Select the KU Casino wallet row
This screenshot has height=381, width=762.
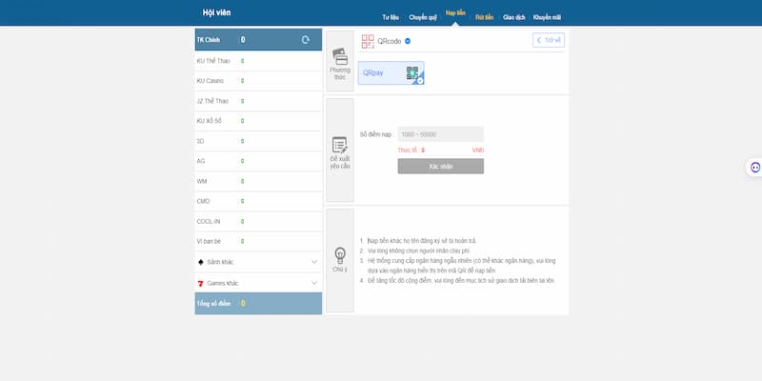pos(258,81)
